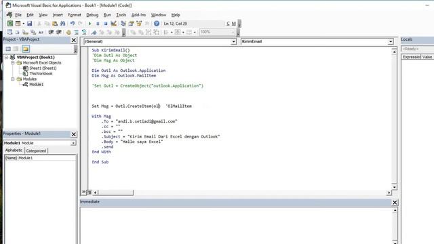The image size is (434, 244).
Task: Select ThisWorkbook in project tree
Action: [x=41, y=74]
